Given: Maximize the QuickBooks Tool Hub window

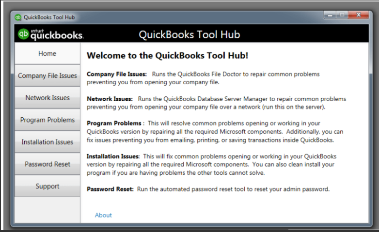Looking at the screenshot, I should pyautogui.click(x=342, y=15).
